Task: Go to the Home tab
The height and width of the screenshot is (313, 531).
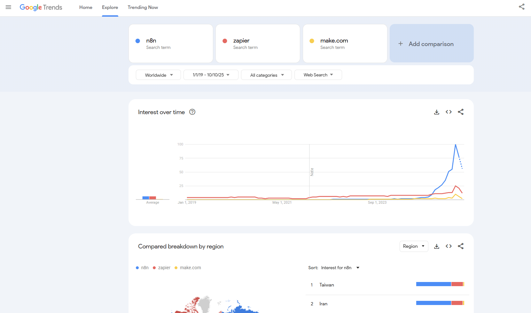Action: [x=86, y=7]
